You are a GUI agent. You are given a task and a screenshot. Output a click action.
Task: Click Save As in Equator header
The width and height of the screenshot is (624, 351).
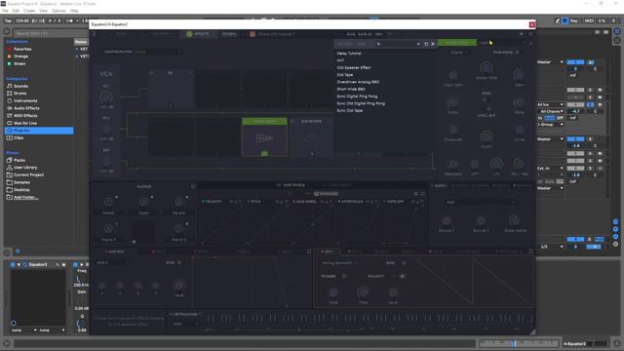pyautogui.click(x=365, y=34)
